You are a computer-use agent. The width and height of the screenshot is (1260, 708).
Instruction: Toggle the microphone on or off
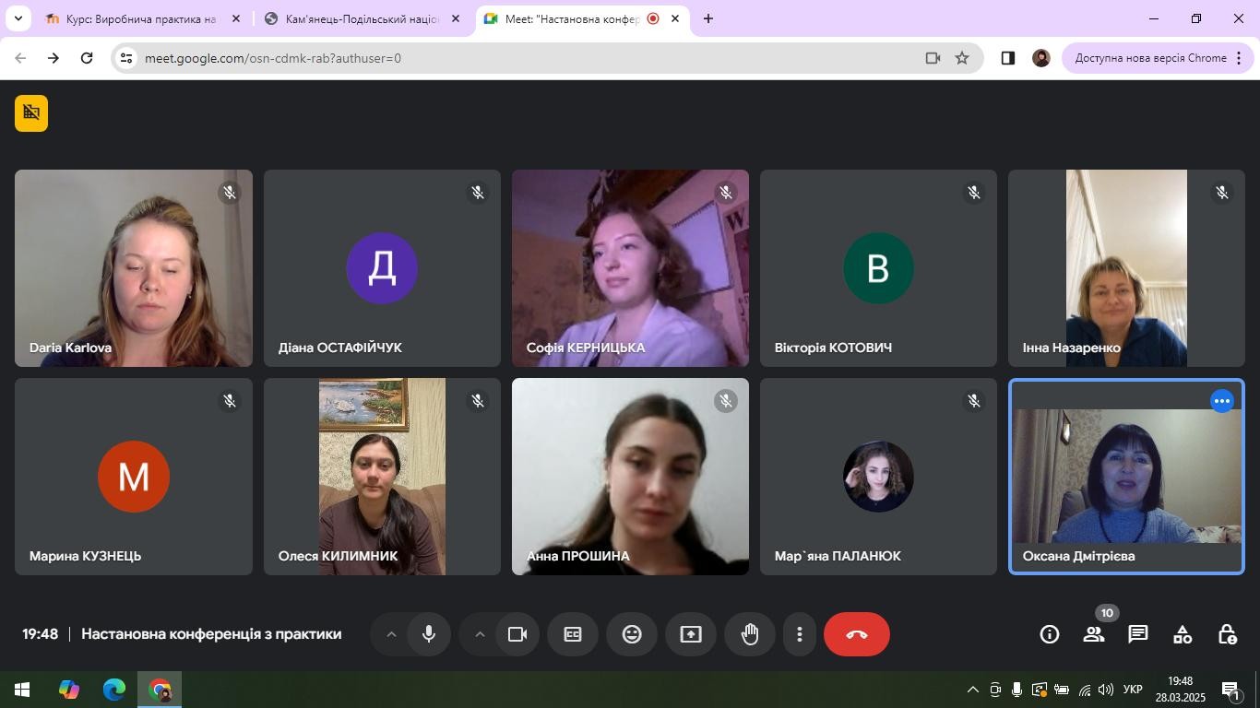(429, 634)
